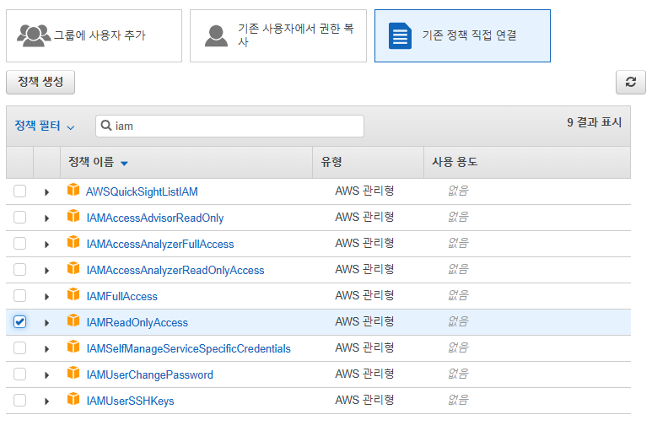
Task: Expand the IAMFullAccess policy arrow
Action: click(x=47, y=297)
